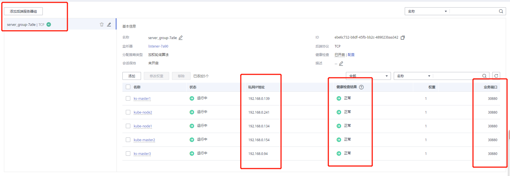510x176 pixels.
Task: Toggle the select-all checkbox in table header
Action: (x=128, y=87)
